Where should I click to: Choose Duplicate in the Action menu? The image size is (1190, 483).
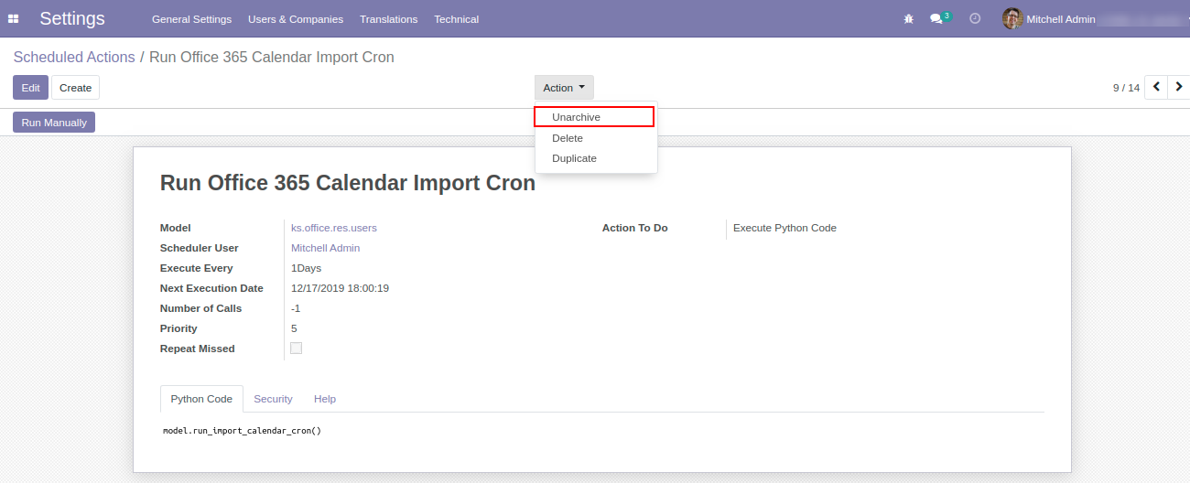click(574, 158)
